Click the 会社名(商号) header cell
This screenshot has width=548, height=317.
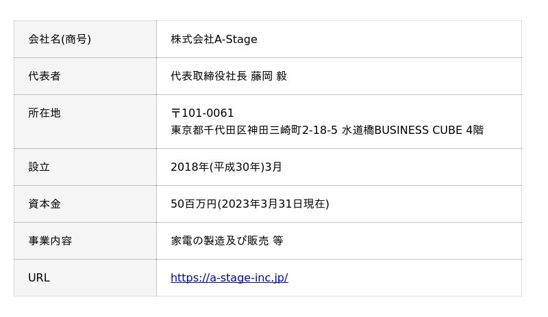click(60, 39)
